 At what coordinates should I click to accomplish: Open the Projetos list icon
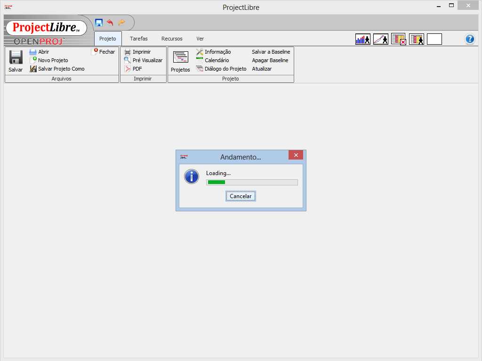pos(180,57)
